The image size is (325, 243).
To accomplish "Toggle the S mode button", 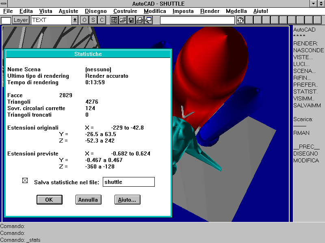I will click(x=93, y=20).
